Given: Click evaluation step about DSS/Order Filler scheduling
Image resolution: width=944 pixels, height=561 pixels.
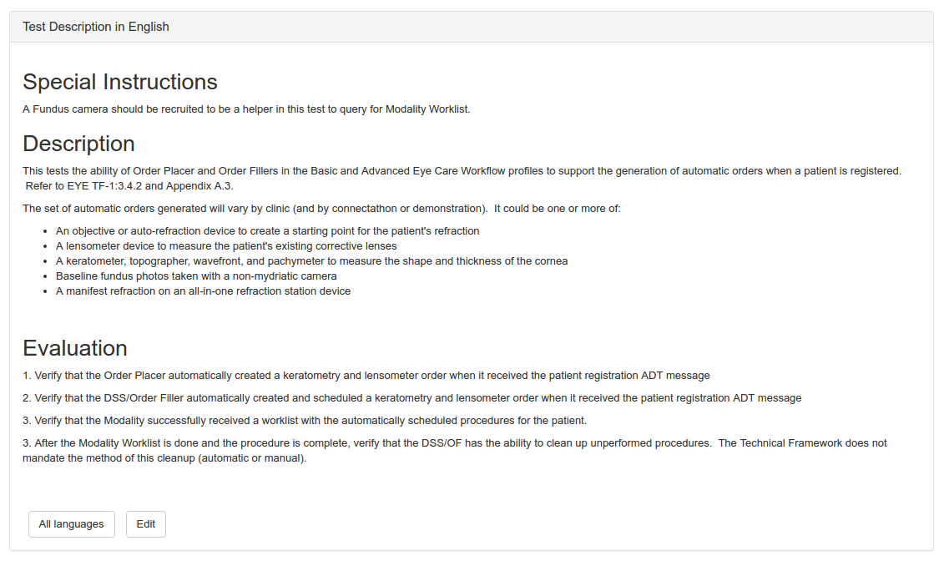Looking at the screenshot, I should pos(411,398).
